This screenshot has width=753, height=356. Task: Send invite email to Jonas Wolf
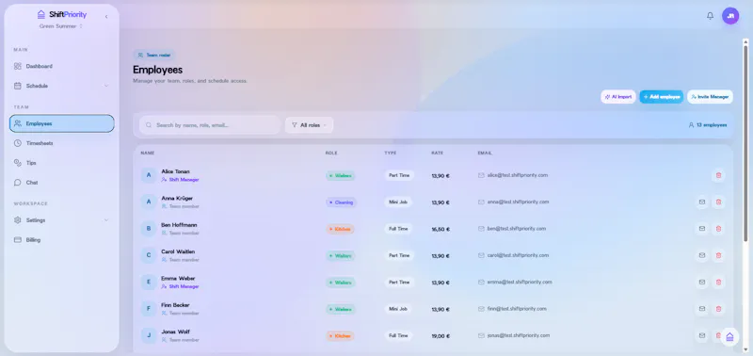pyautogui.click(x=702, y=335)
